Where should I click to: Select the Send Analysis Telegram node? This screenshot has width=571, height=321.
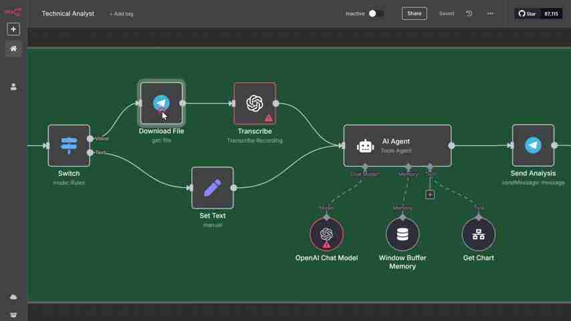click(533, 145)
